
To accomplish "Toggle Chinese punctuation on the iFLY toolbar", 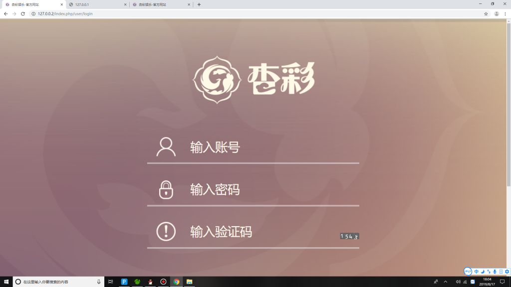I will coord(489,272).
